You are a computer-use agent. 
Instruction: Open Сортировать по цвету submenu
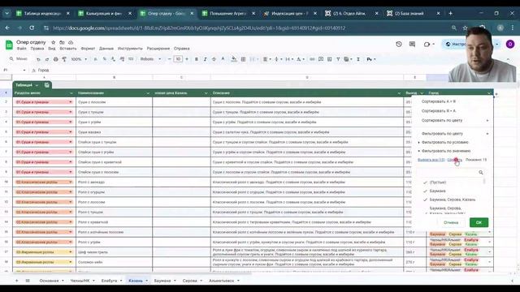point(453,121)
